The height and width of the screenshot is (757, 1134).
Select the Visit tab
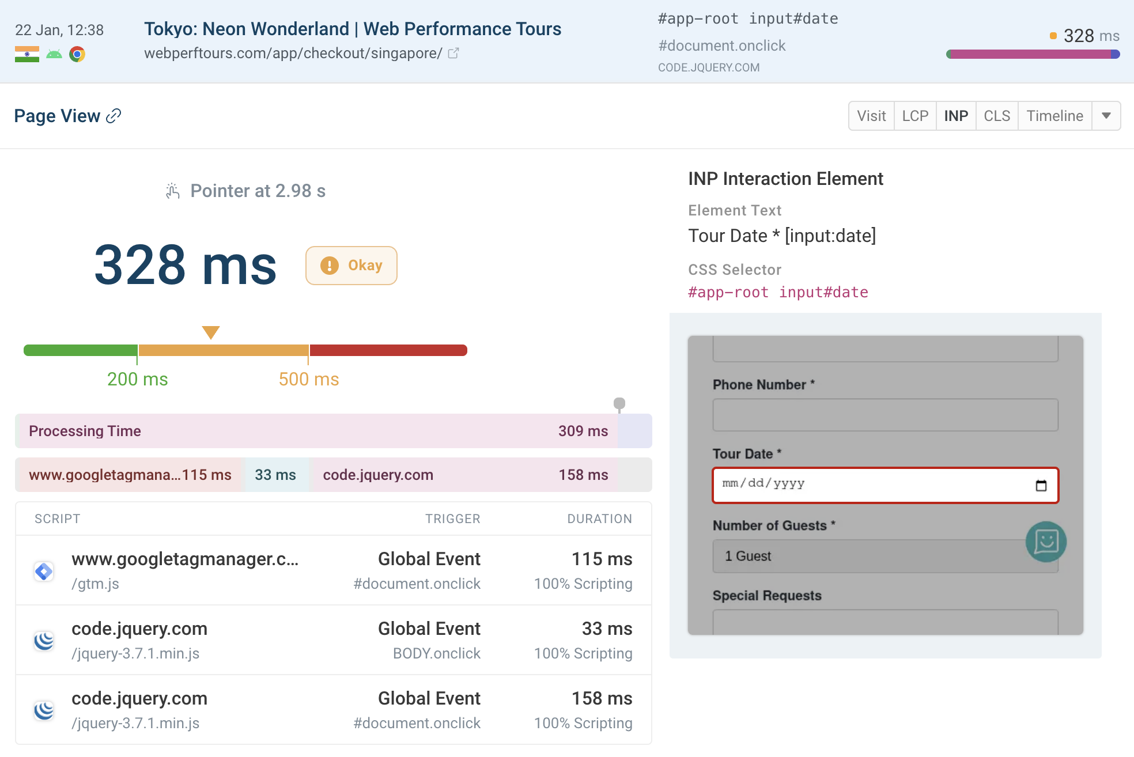(x=871, y=116)
